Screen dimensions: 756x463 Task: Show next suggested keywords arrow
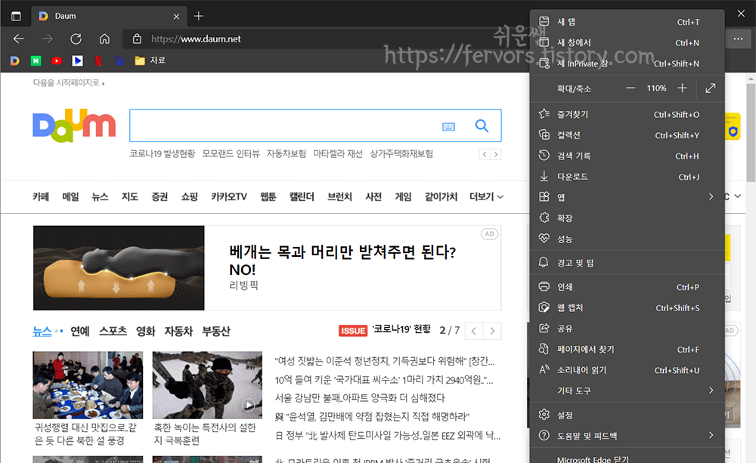click(496, 154)
